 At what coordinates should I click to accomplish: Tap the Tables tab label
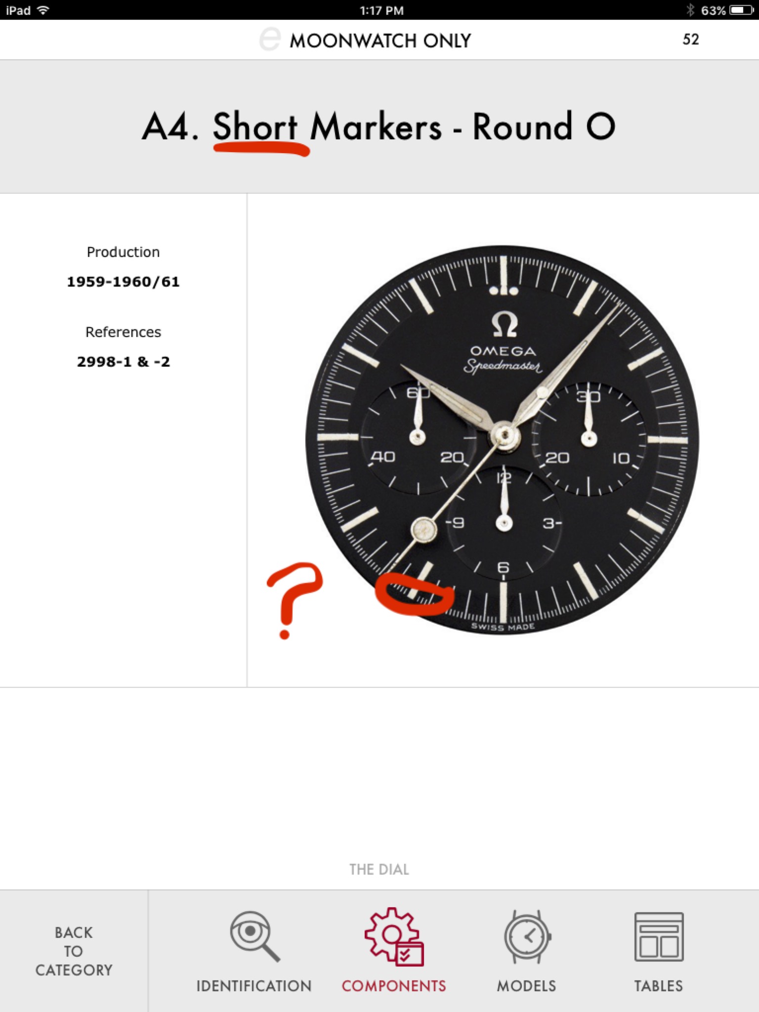pos(659,986)
